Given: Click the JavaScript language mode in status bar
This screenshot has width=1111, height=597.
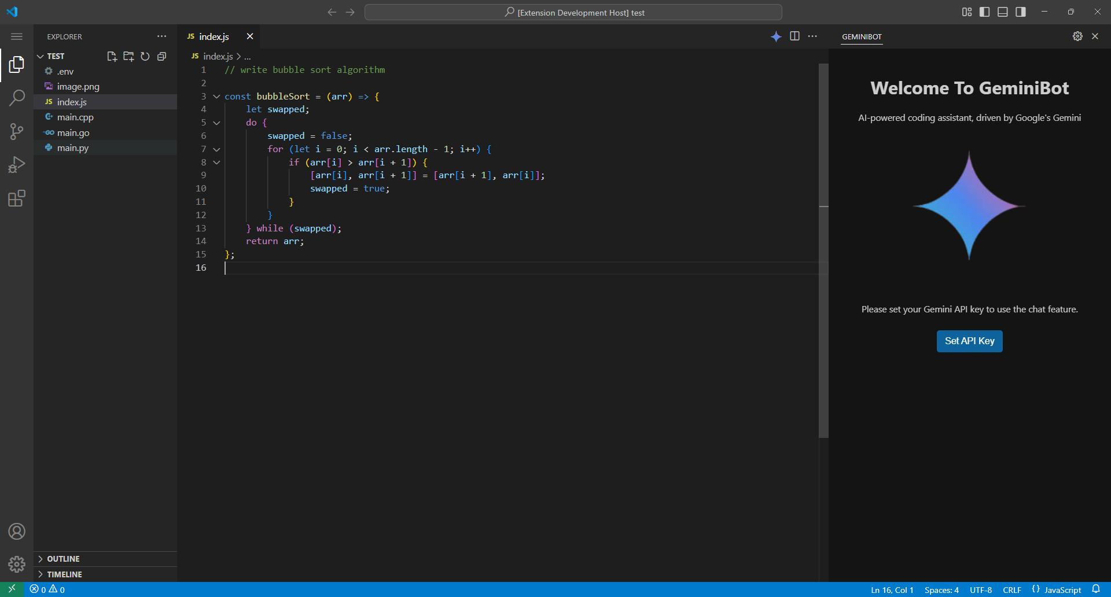Looking at the screenshot, I should click(1062, 590).
